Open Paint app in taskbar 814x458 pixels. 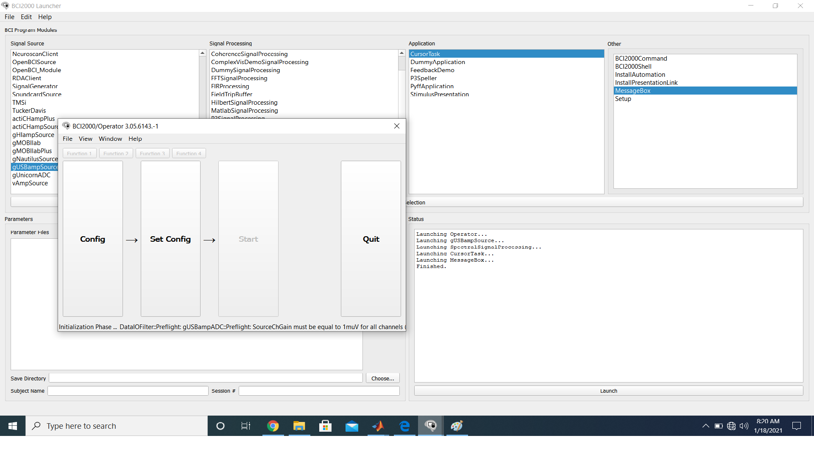tap(457, 426)
